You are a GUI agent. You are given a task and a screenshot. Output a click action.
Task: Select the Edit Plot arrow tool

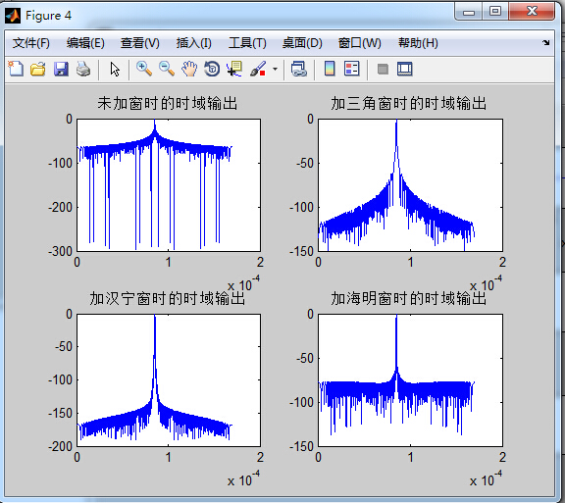tap(115, 69)
